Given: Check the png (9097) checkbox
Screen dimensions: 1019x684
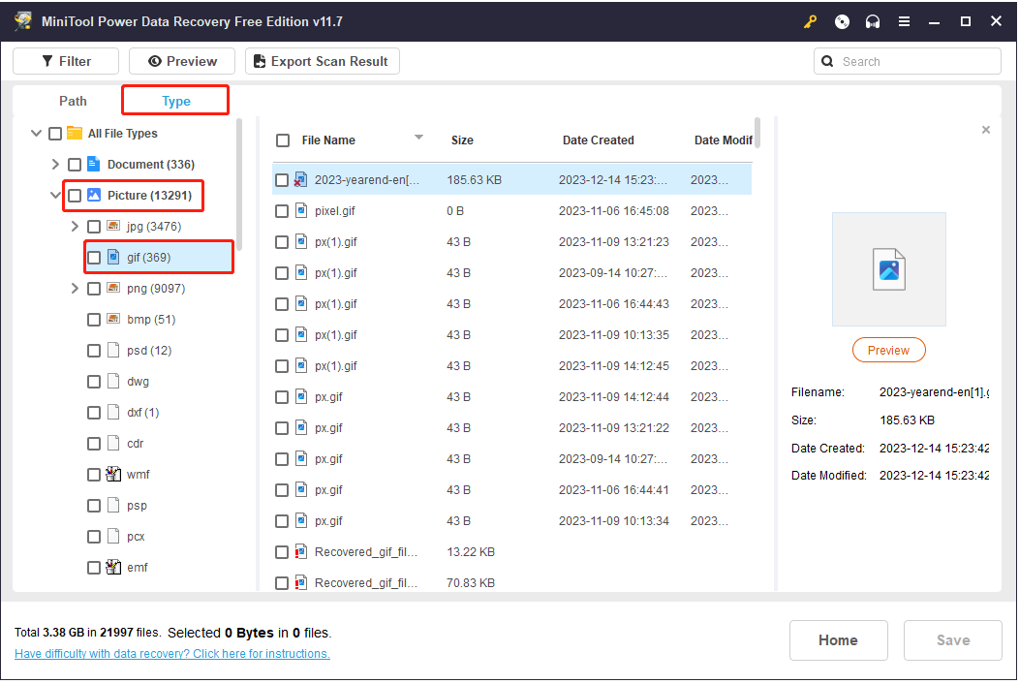Looking at the screenshot, I should [94, 288].
